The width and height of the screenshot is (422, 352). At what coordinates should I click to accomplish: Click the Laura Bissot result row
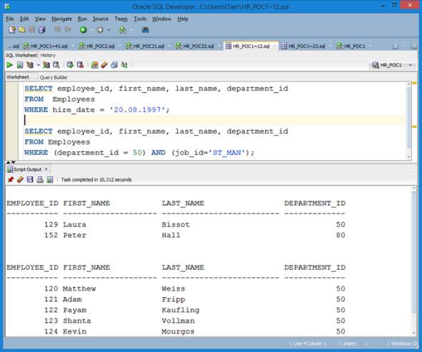coord(176,224)
